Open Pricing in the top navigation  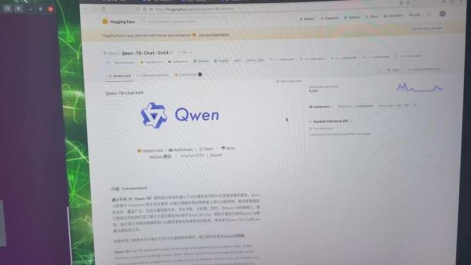(415, 14)
